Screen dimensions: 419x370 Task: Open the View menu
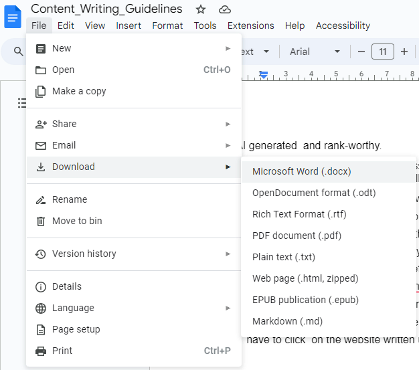[x=95, y=25]
